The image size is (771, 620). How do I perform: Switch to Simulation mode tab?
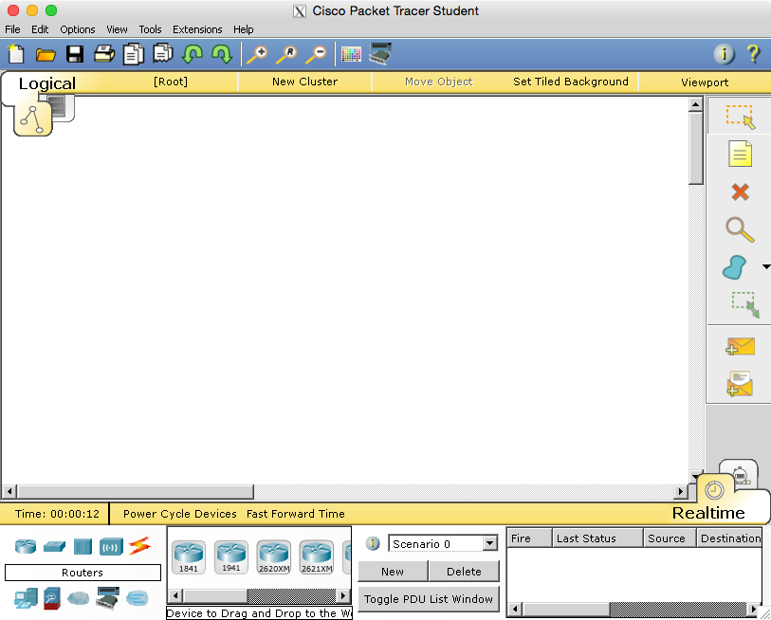click(741, 472)
